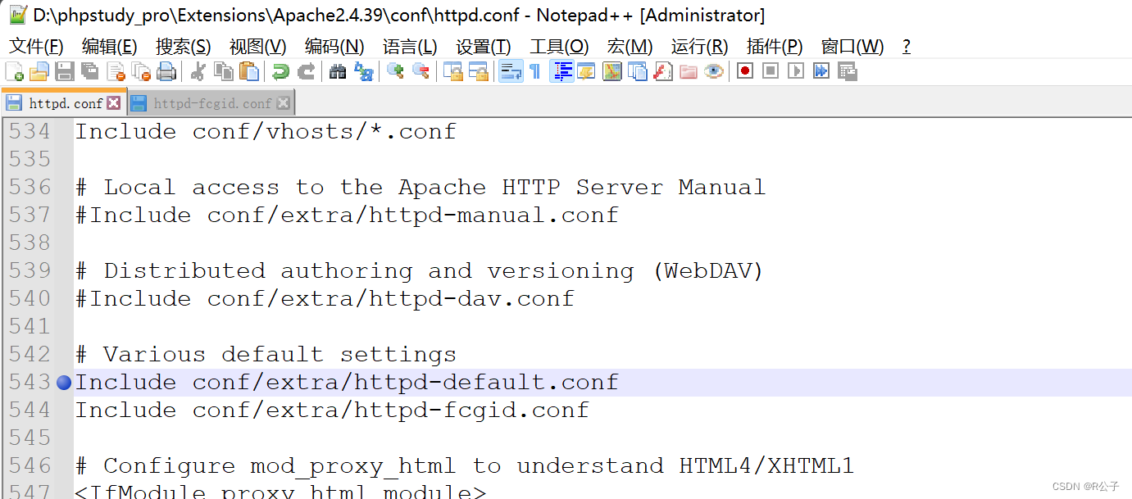Click the bookmark marker on line 543
This screenshot has width=1132, height=499.
click(64, 382)
